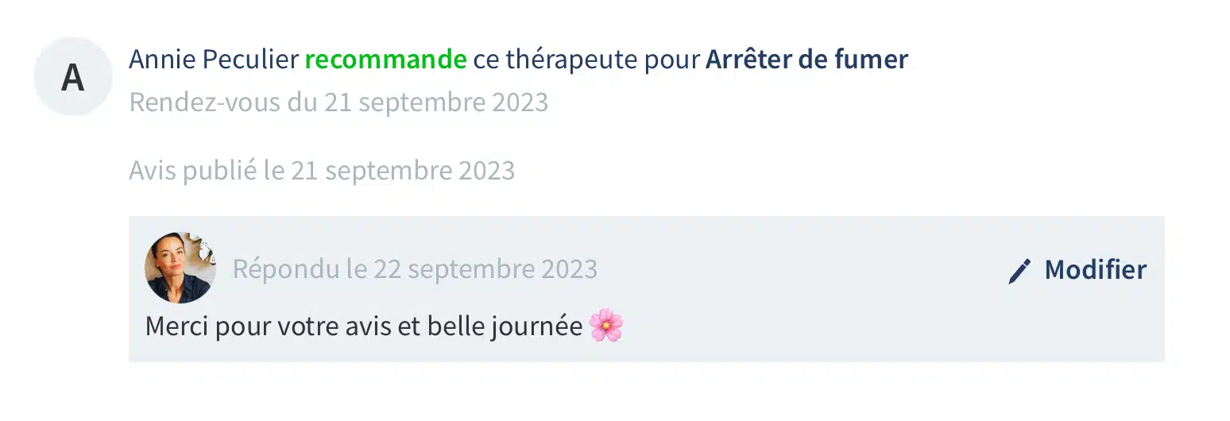Click the Rendez-vous du 21 septembre line
The height and width of the screenshot is (421, 1230).
point(338,102)
